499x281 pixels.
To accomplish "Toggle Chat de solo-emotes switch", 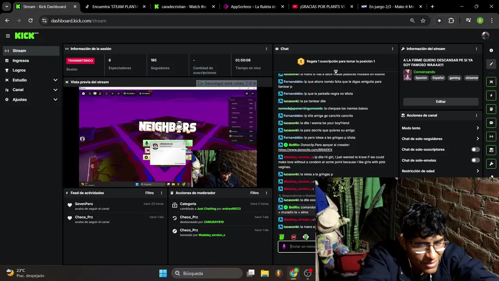I will [475, 160].
